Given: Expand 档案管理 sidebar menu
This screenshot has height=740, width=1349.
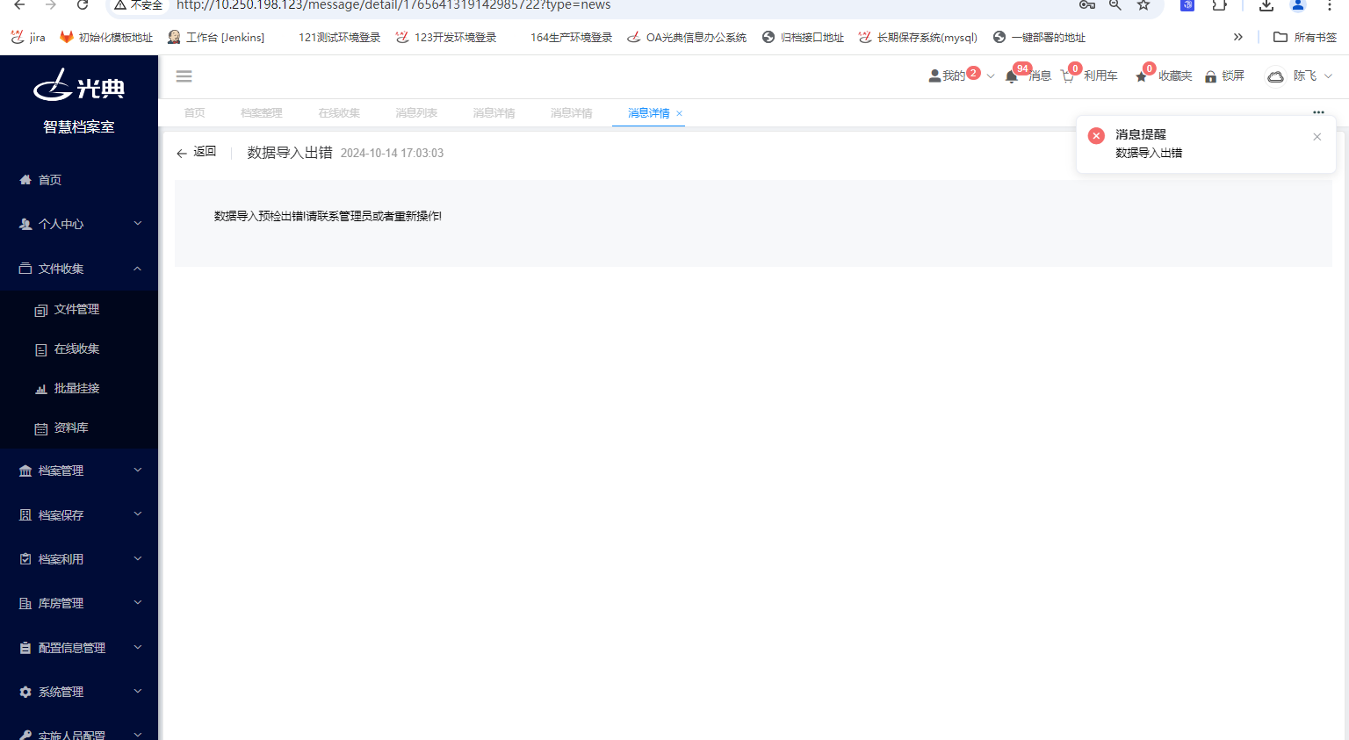Looking at the screenshot, I should point(79,471).
